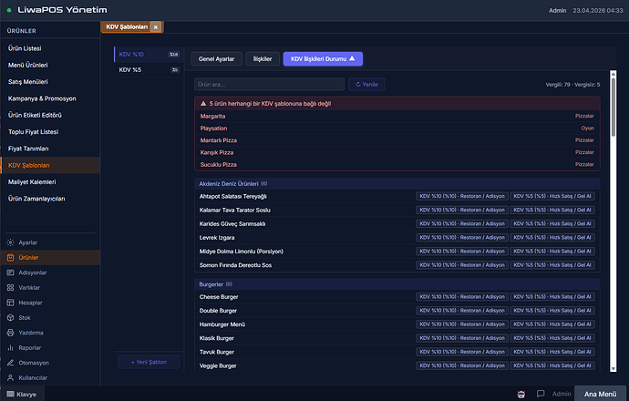Close the KDV Şablonları tab
This screenshot has height=401, width=629.
pyautogui.click(x=156, y=27)
